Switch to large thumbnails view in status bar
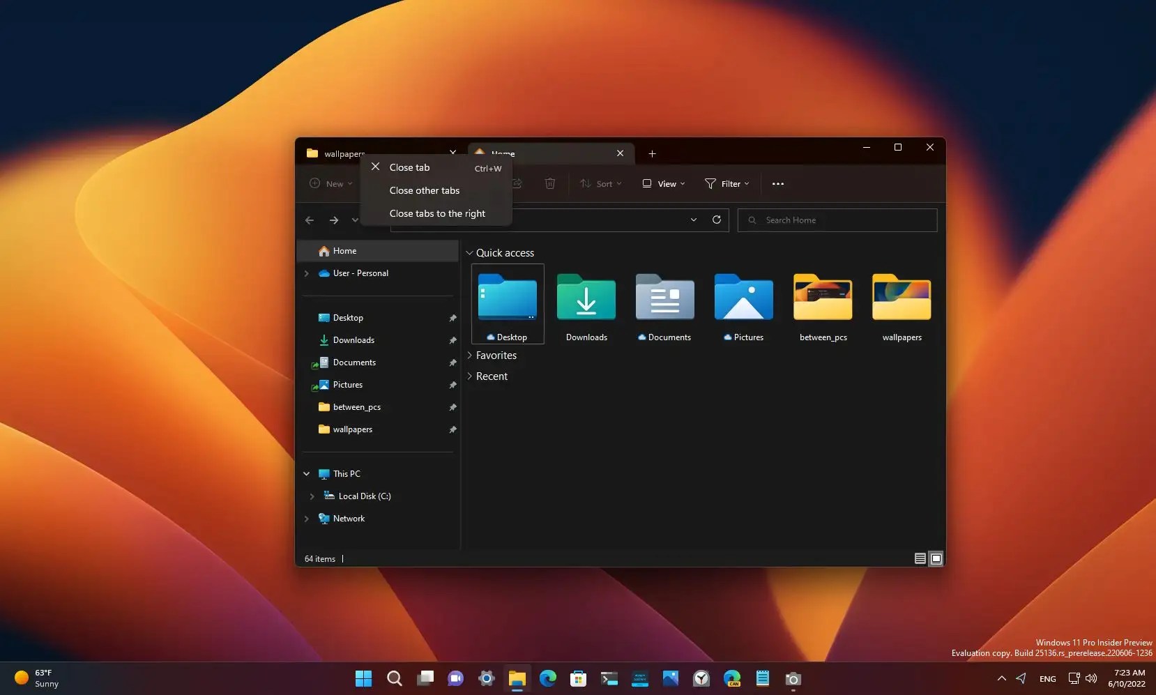Viewport: 1156px width, 695px height. point(936,558)
